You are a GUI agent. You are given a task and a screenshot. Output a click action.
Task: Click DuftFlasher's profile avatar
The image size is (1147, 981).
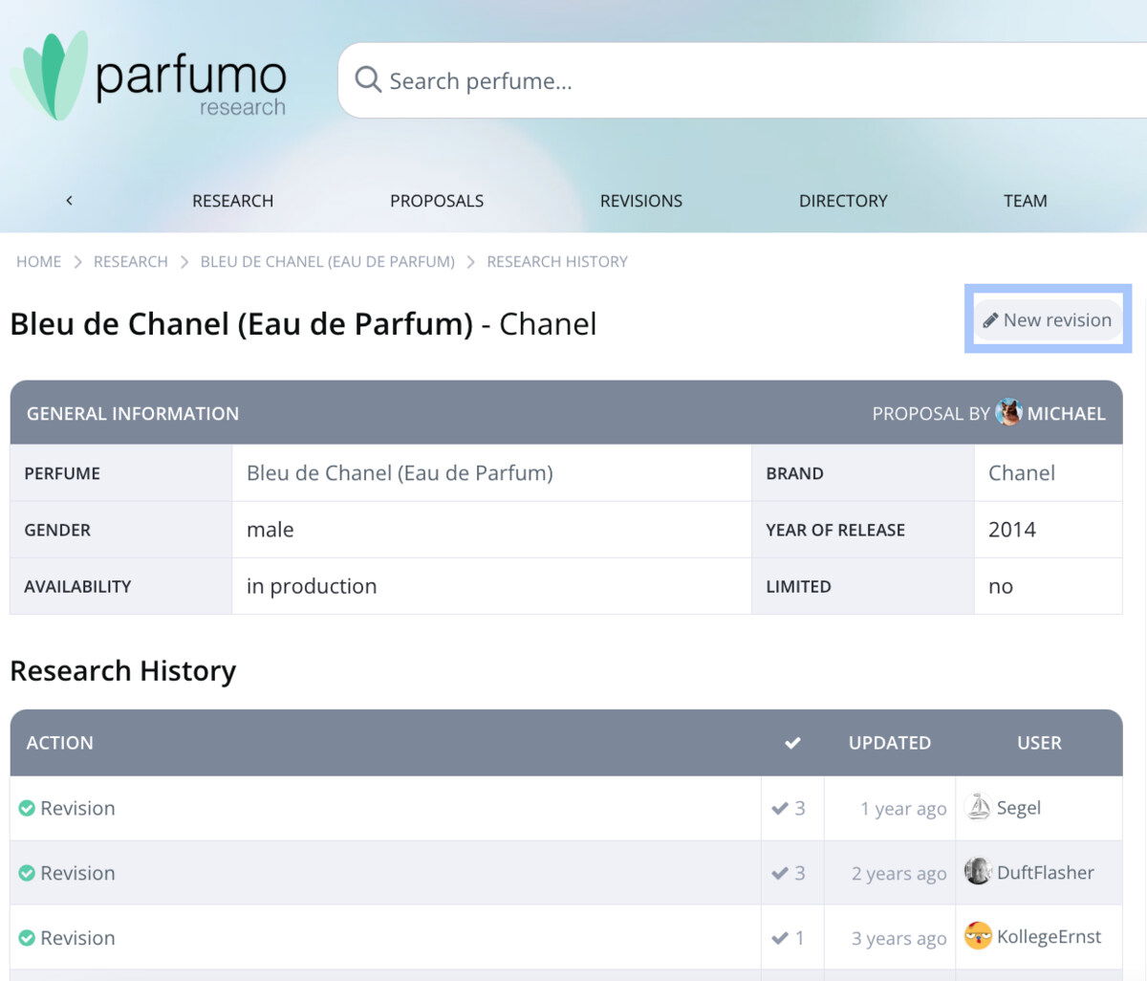979,872
